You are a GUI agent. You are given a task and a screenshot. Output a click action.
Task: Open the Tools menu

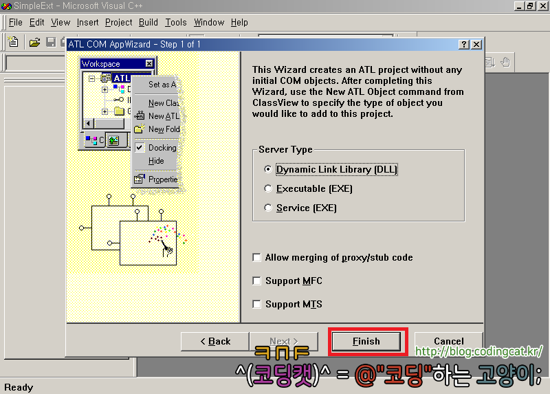pos(176,23)
